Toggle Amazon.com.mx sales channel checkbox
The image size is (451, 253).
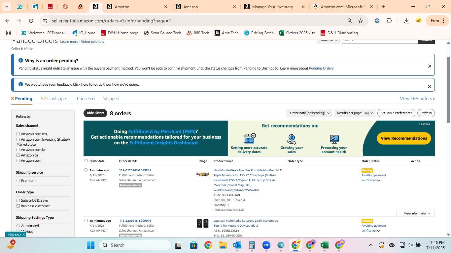pos(18,134)
